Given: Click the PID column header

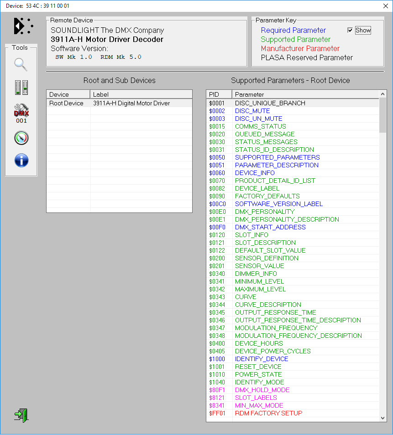Looking at the screenshot, I should pyautogui.click(x=219, y=94).
